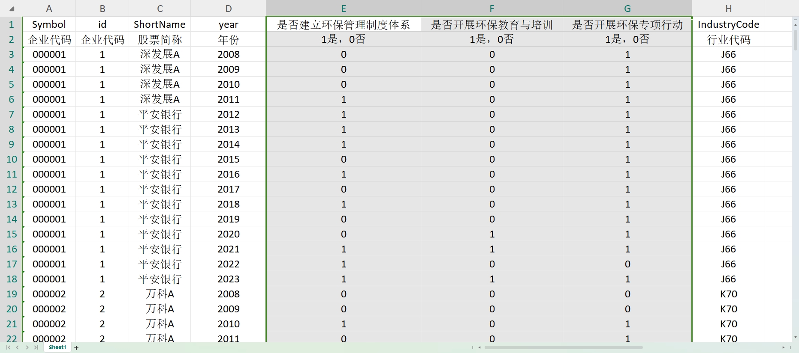
Task: Click 'J66' in row 3
Action: point(729,54)
